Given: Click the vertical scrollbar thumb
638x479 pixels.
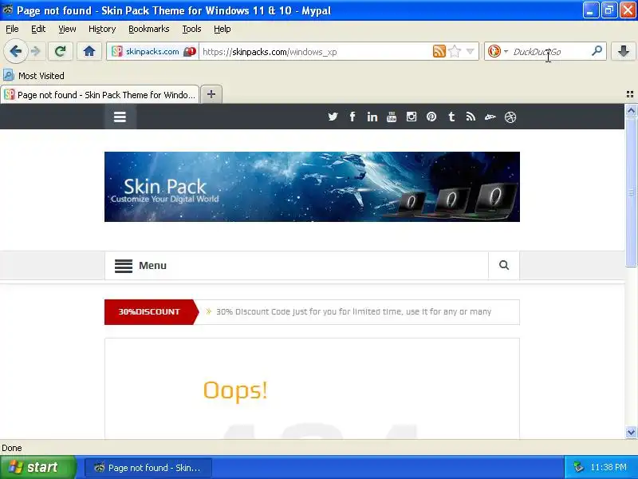Looking at the screenshot, I should 631,192.
